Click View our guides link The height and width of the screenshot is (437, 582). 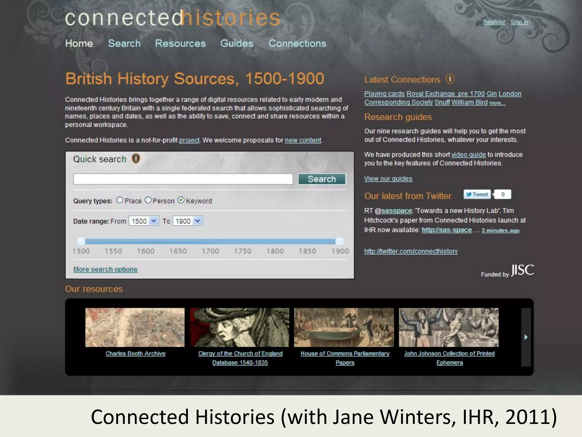point(388,178)
